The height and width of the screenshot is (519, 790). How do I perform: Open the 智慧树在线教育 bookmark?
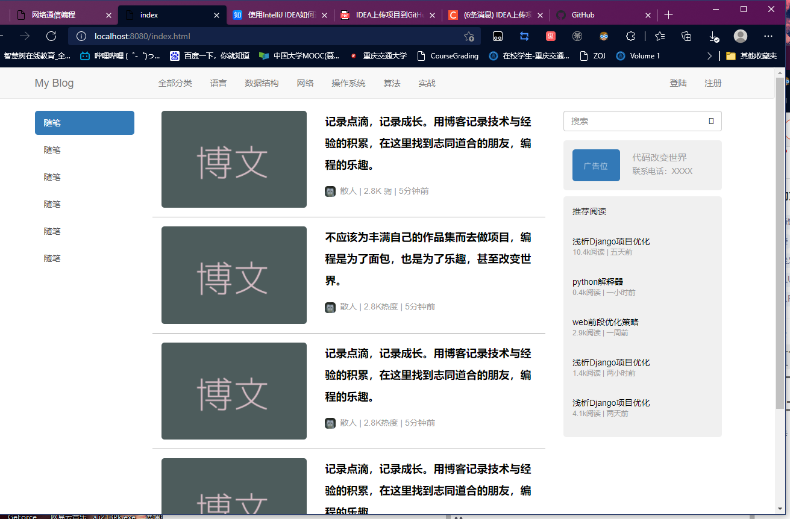click(37, 56)
